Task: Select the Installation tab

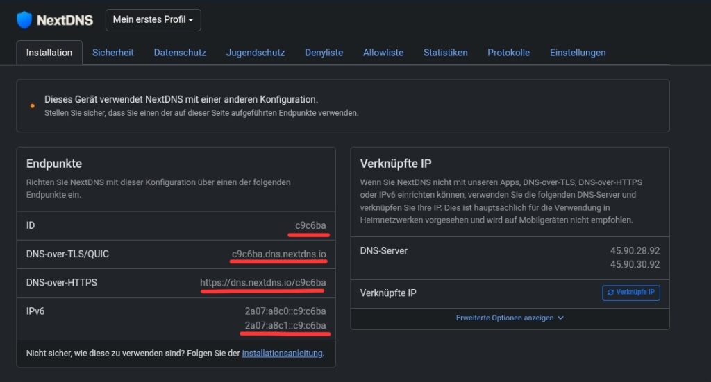Action: click(49, 53)
